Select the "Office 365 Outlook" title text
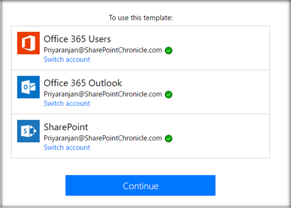 (x=83, y=83)
